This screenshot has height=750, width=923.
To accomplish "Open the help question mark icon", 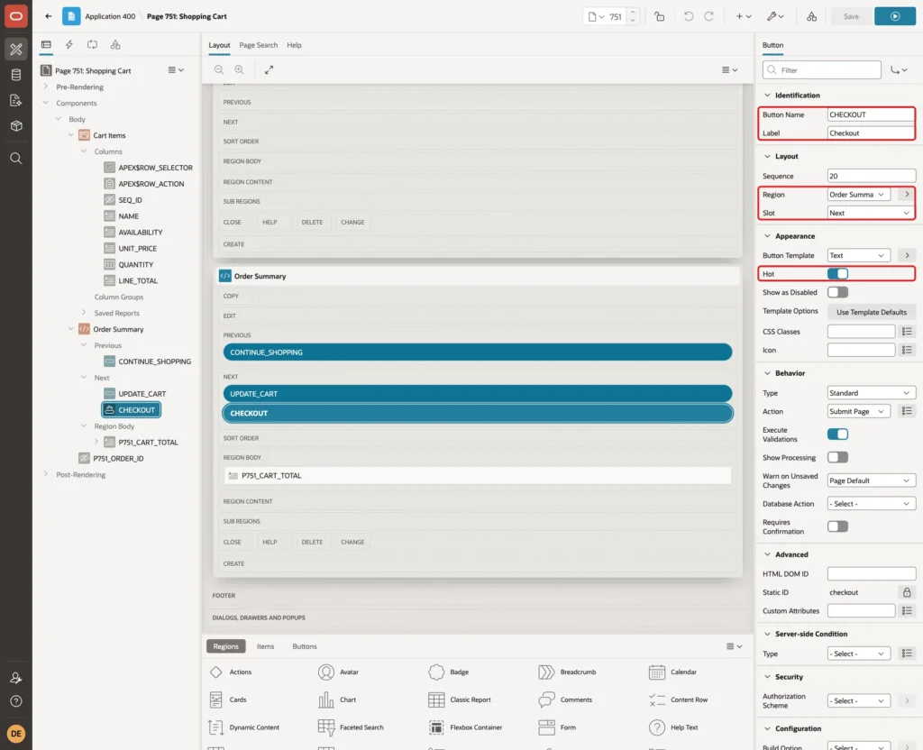I will (x=16, y=700).
